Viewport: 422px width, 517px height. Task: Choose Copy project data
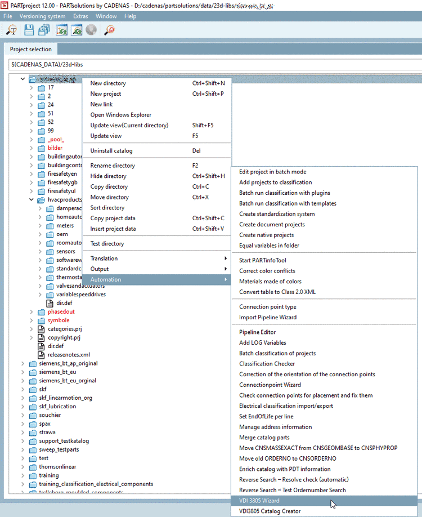(x=157, y=219)
